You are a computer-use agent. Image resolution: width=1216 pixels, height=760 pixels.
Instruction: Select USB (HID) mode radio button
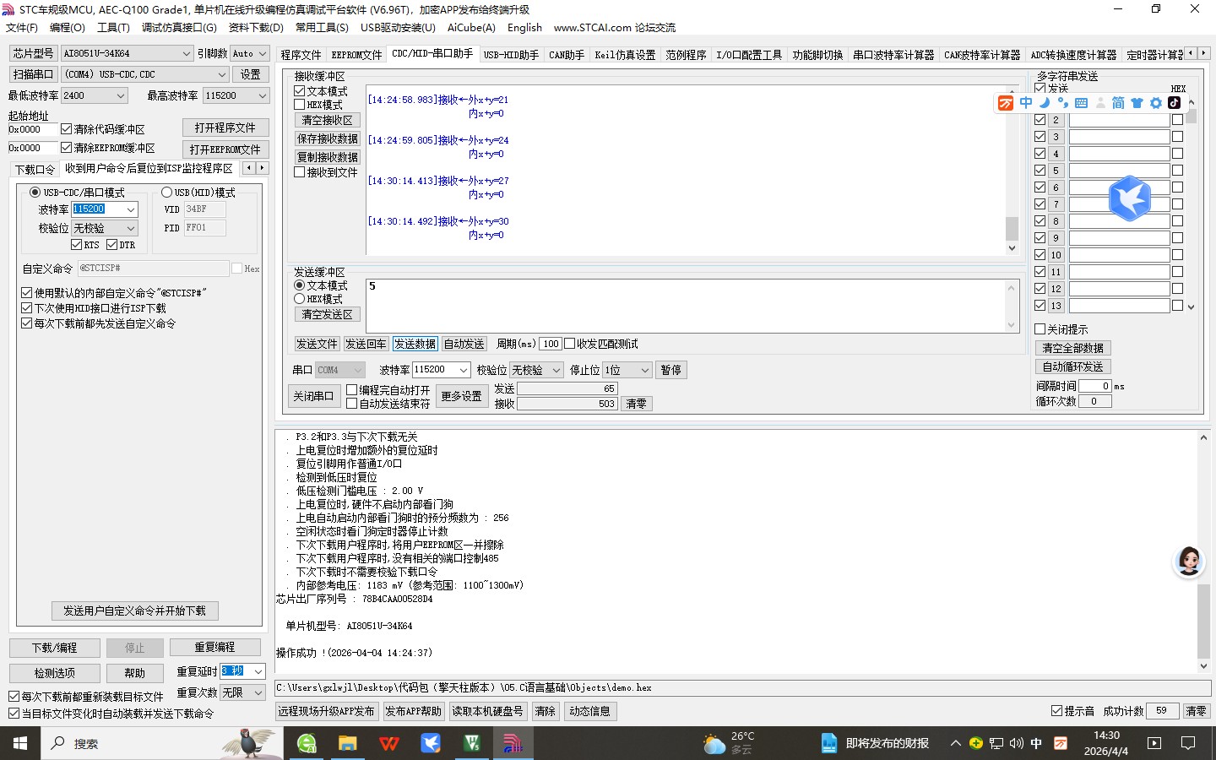pyautogui.click(x=166, y=193)
